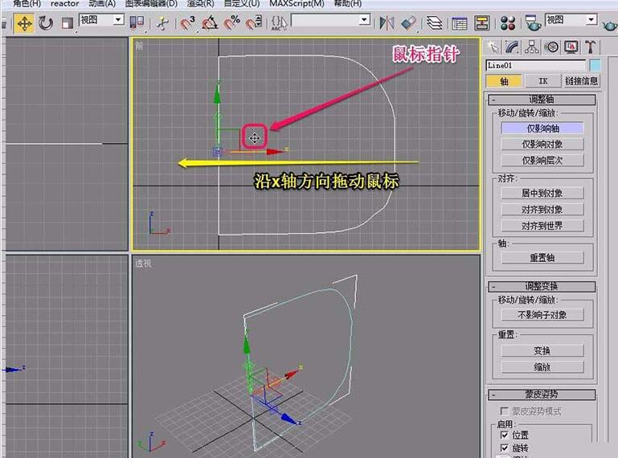This screenshot has width=618, height=458.
Task: Open the Render Scene teapot dialog icon
Action: click(533, 23)
